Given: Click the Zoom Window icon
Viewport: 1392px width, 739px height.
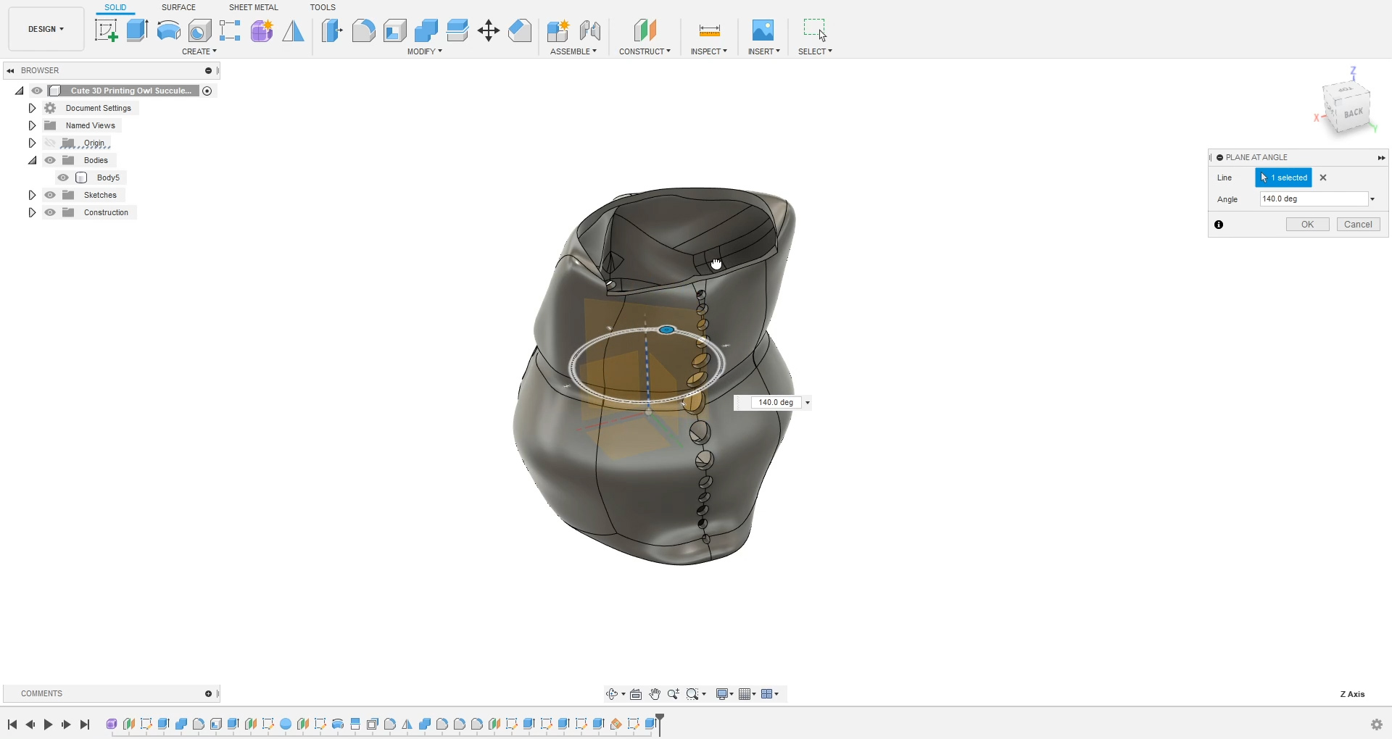Looking at the screenshot, I should coord(692,694).
